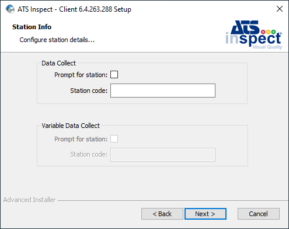Focus the Data Collect Station code field
The image size is (289, 229).
click(163, 91)
